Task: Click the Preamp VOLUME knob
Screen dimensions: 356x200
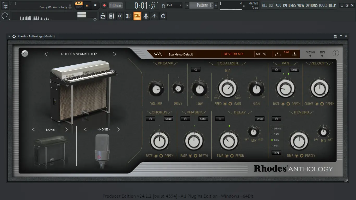Action: click(x=156, y=89)
